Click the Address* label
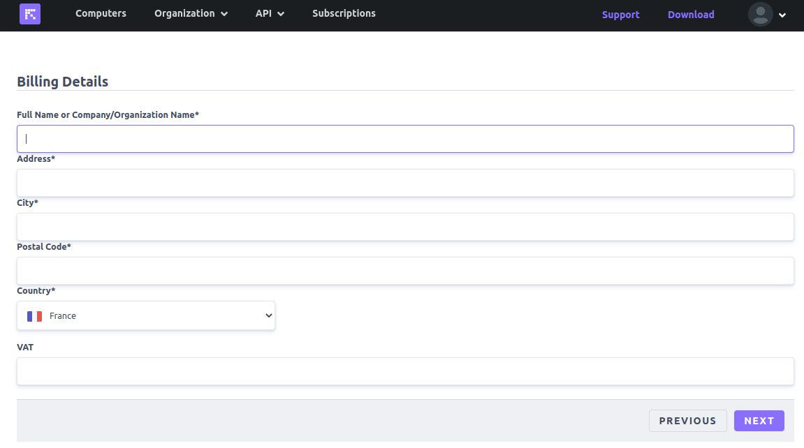This screenshot has width=804, height=448. pos(36,158)
